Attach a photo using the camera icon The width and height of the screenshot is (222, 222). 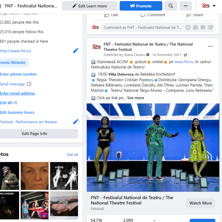[196, 27]
